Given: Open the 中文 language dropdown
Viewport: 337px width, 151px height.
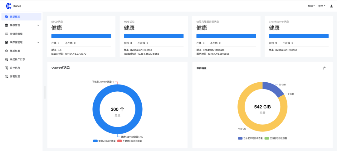Looking at the screenshot, I should click(x=322, y=6).
